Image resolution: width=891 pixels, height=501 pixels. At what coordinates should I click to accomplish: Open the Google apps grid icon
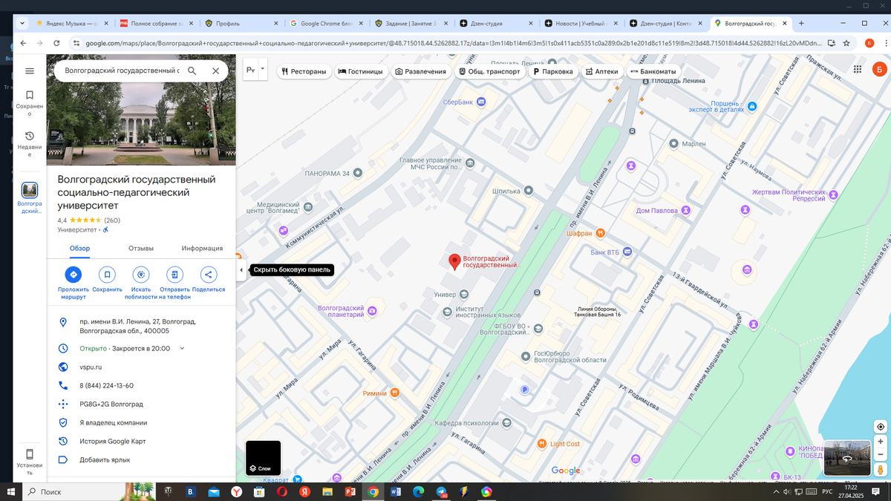857,70
